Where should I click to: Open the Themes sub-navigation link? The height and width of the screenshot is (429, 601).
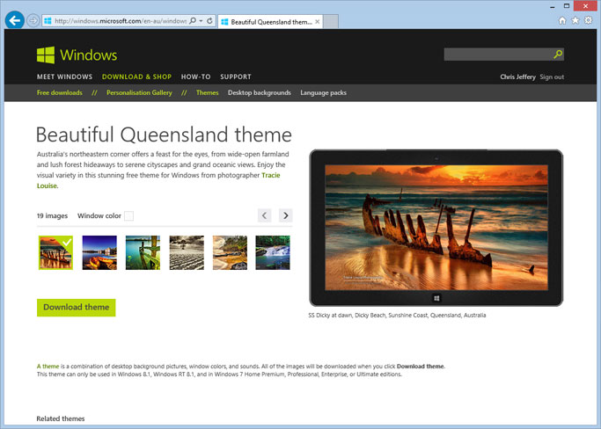pyautogui.click(x=208, y=92)
